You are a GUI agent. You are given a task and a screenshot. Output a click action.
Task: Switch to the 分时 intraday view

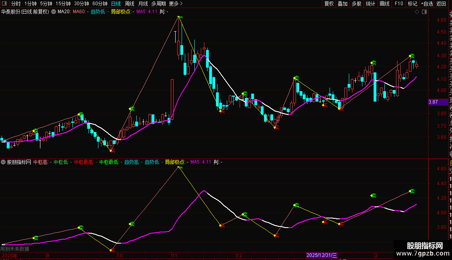tap(16, 4)
